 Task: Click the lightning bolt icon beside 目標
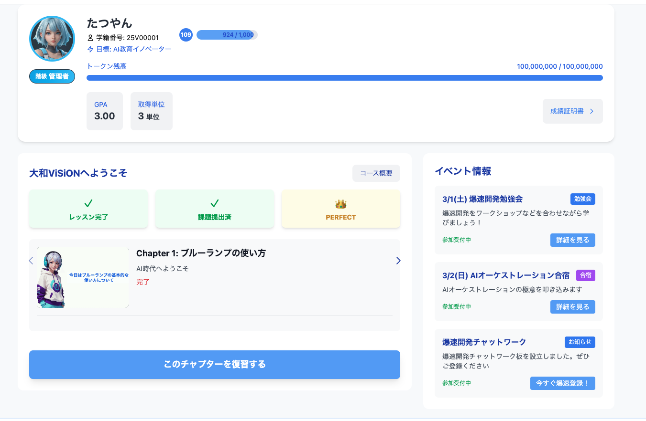coord(90,49)
